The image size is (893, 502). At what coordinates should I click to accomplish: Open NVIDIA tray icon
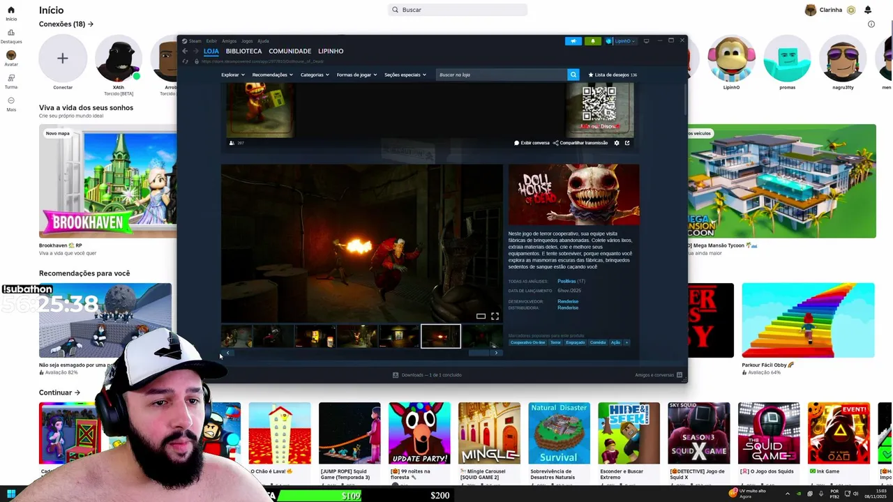799,494
